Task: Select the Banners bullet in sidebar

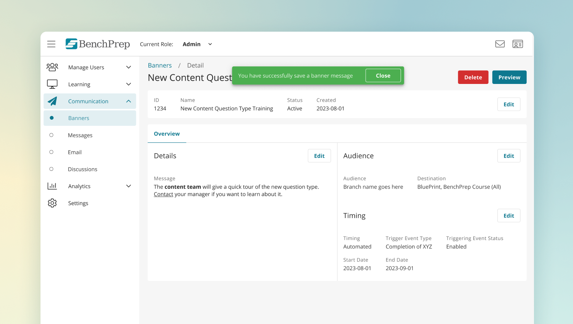Action: click(x=52, y=118)
